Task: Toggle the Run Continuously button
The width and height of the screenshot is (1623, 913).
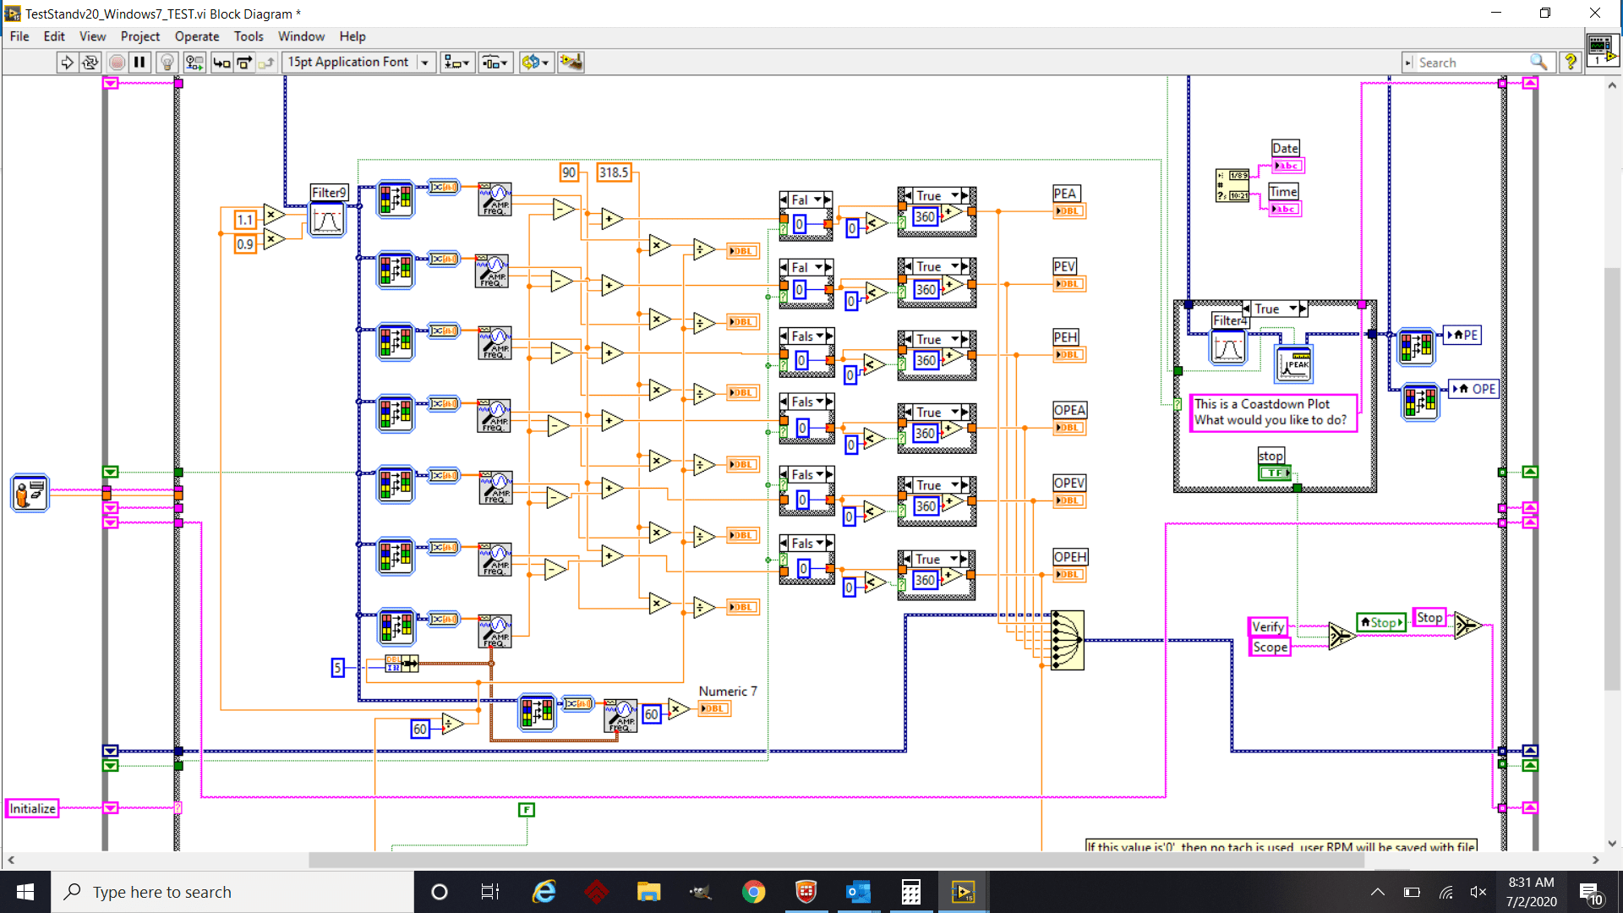Action: click(x=90, y=62)
